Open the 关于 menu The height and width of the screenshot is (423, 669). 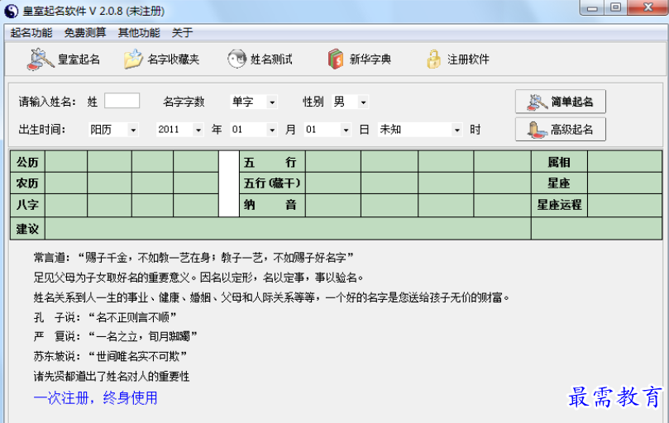click(182, 33)
